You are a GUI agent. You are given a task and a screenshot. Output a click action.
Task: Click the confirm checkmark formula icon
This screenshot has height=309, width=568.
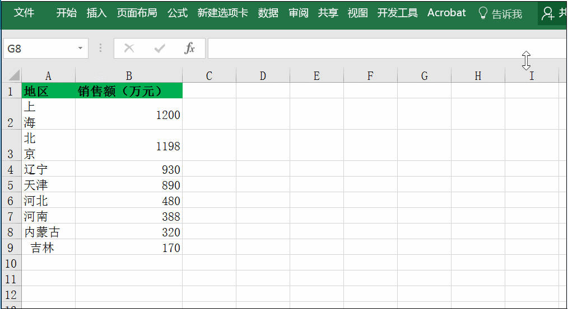(x=160, y=48)
